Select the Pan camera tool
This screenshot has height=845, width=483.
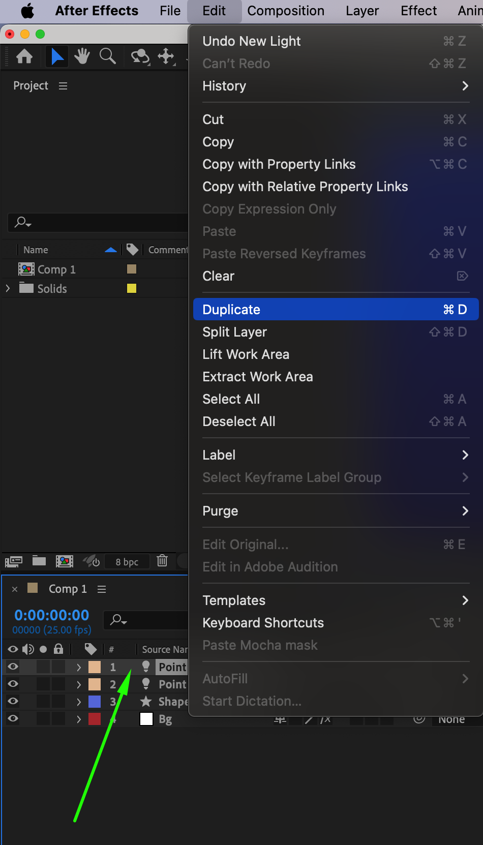[166, 56]
